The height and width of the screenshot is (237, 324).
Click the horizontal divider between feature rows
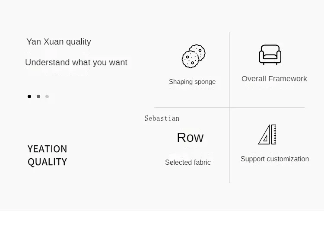(194, 107)
